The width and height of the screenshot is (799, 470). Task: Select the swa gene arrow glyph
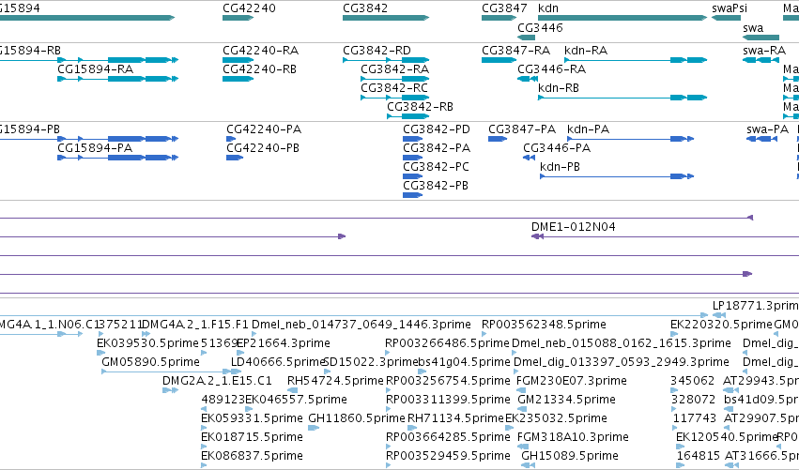point(761,38)
